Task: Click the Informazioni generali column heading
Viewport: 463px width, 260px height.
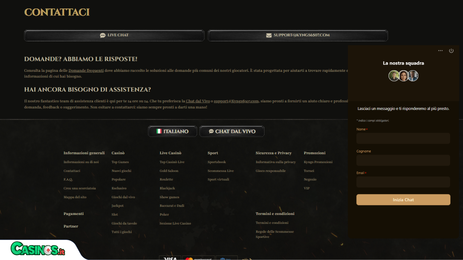Action: pos(84,153)
